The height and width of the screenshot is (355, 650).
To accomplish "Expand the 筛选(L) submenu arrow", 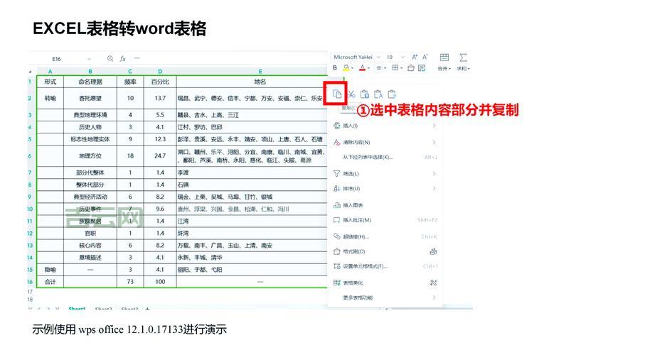I will point(434,174).
